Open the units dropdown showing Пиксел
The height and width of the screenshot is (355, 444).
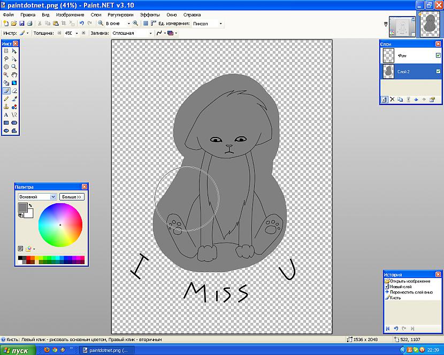(221, 24)
